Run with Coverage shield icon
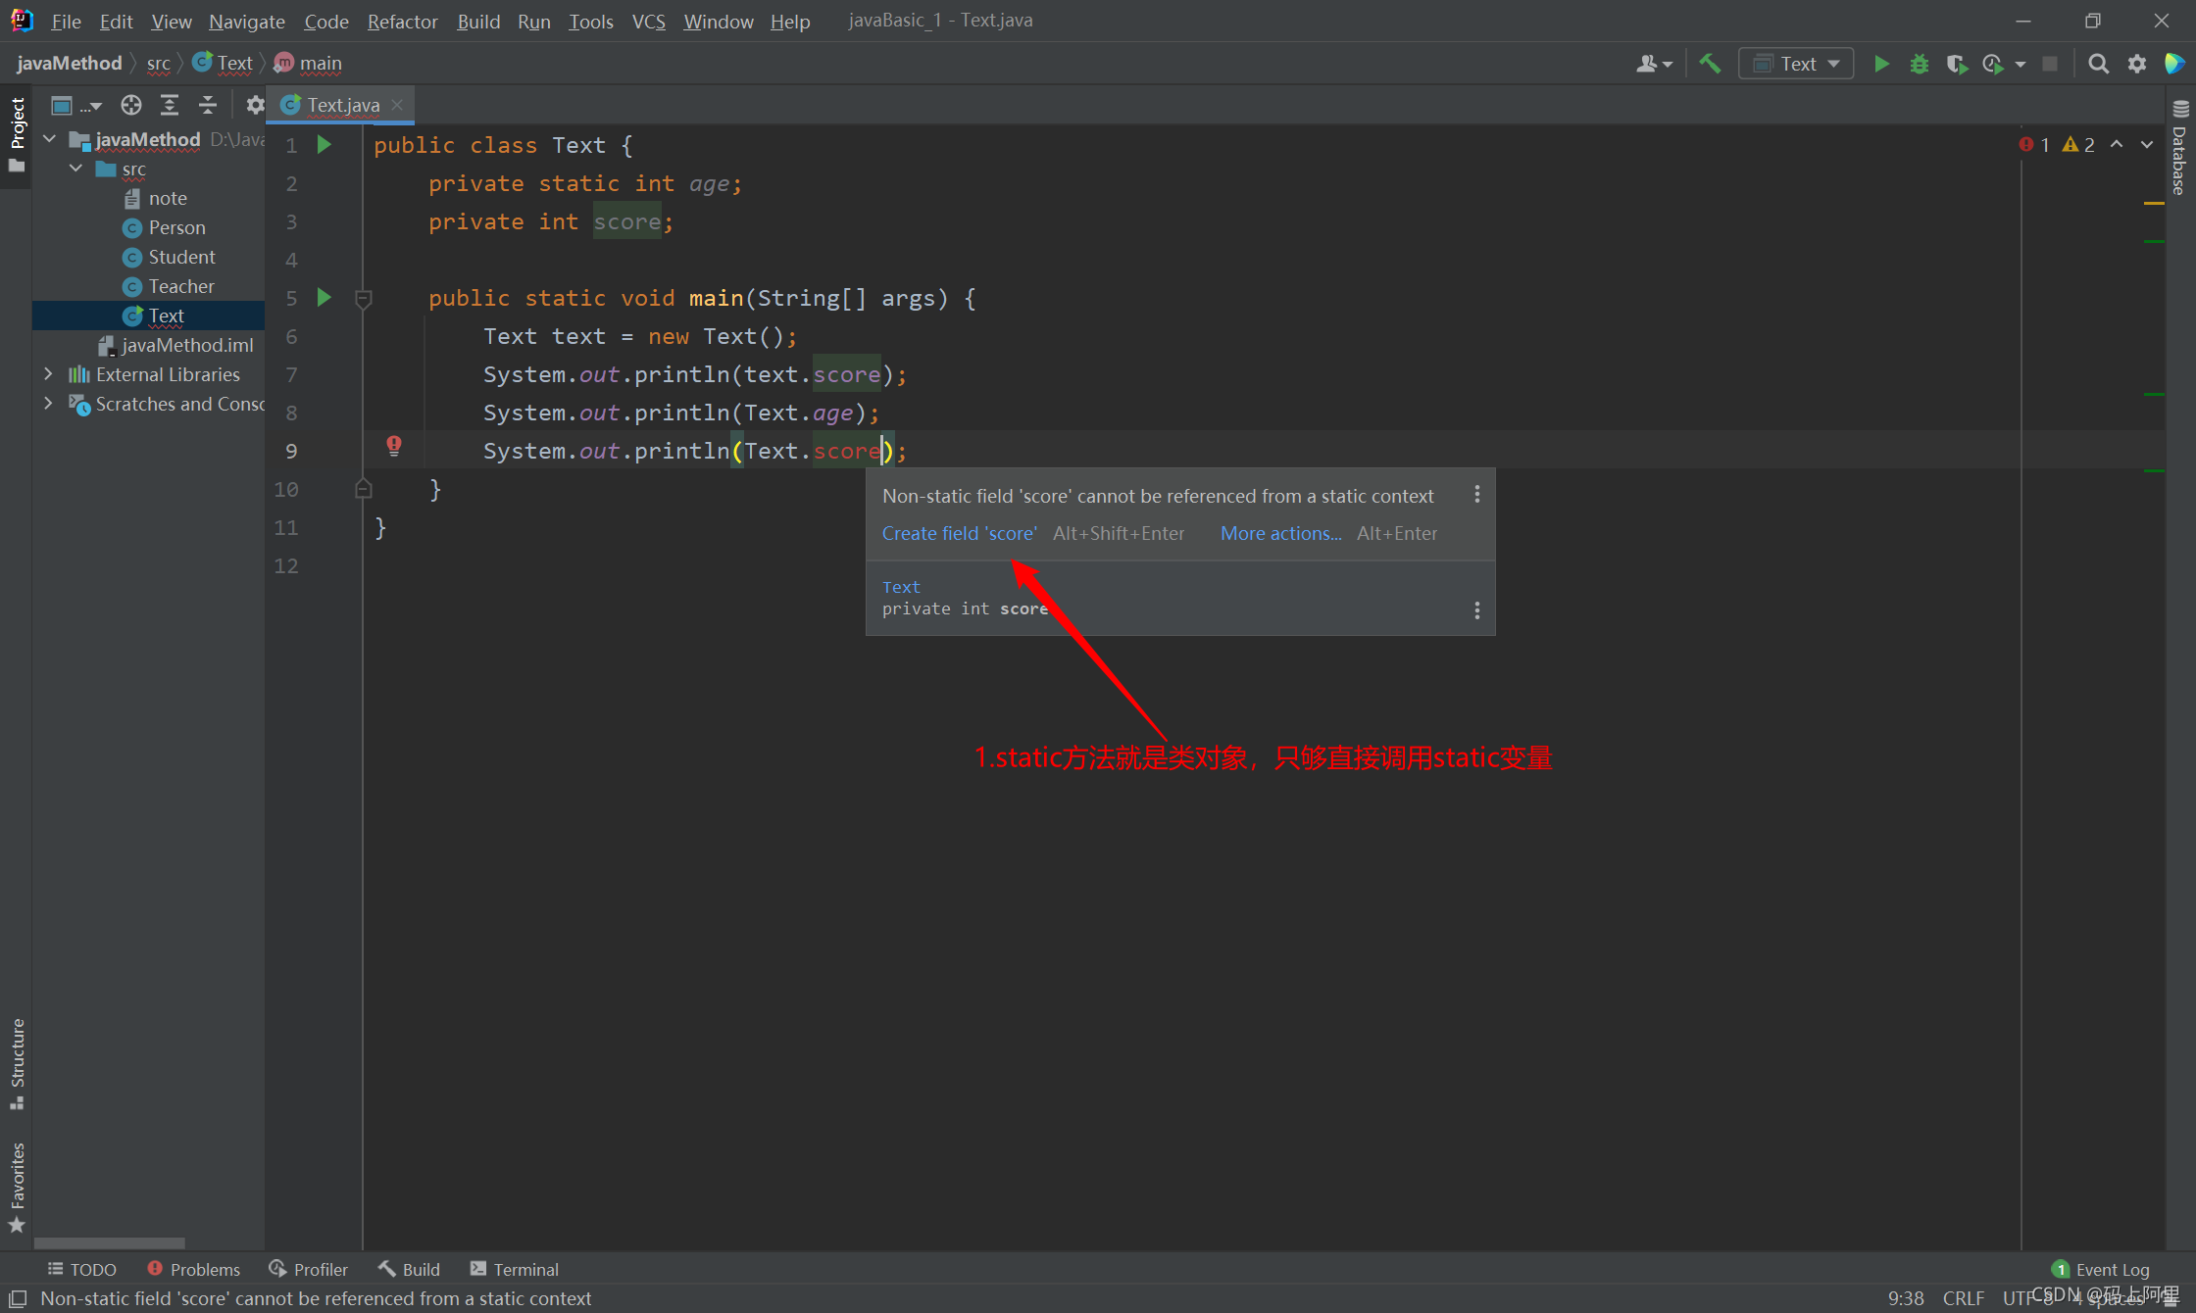This screenshot has width=2196, height=1313. 1956,64
